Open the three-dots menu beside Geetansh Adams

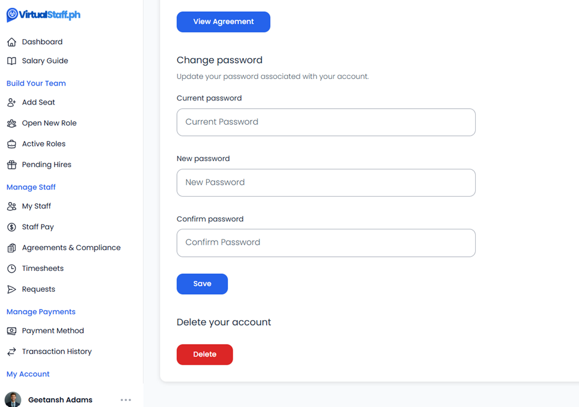point(125,400)
